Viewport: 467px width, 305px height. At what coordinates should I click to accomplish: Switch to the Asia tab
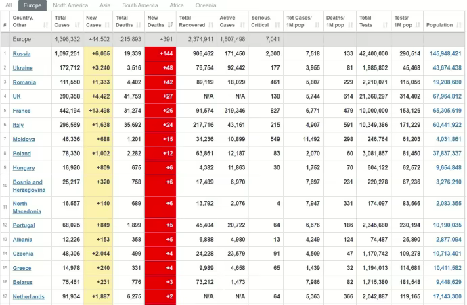click(106, 5)
